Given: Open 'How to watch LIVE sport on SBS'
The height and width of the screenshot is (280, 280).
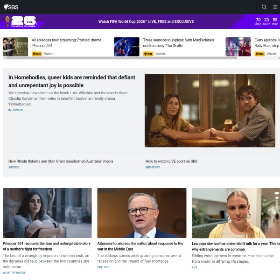Looking at the screenshot, I should pyautogui.click(x=171, y=161).
